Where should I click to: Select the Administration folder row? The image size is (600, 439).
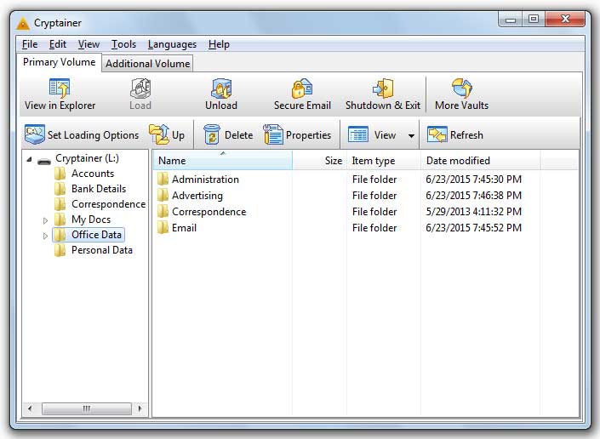coord(365,179)
